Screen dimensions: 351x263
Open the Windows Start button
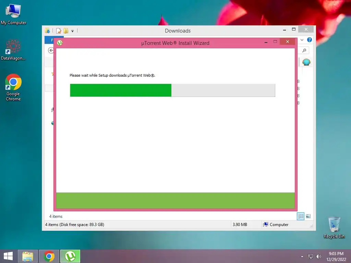coord(8,256)
